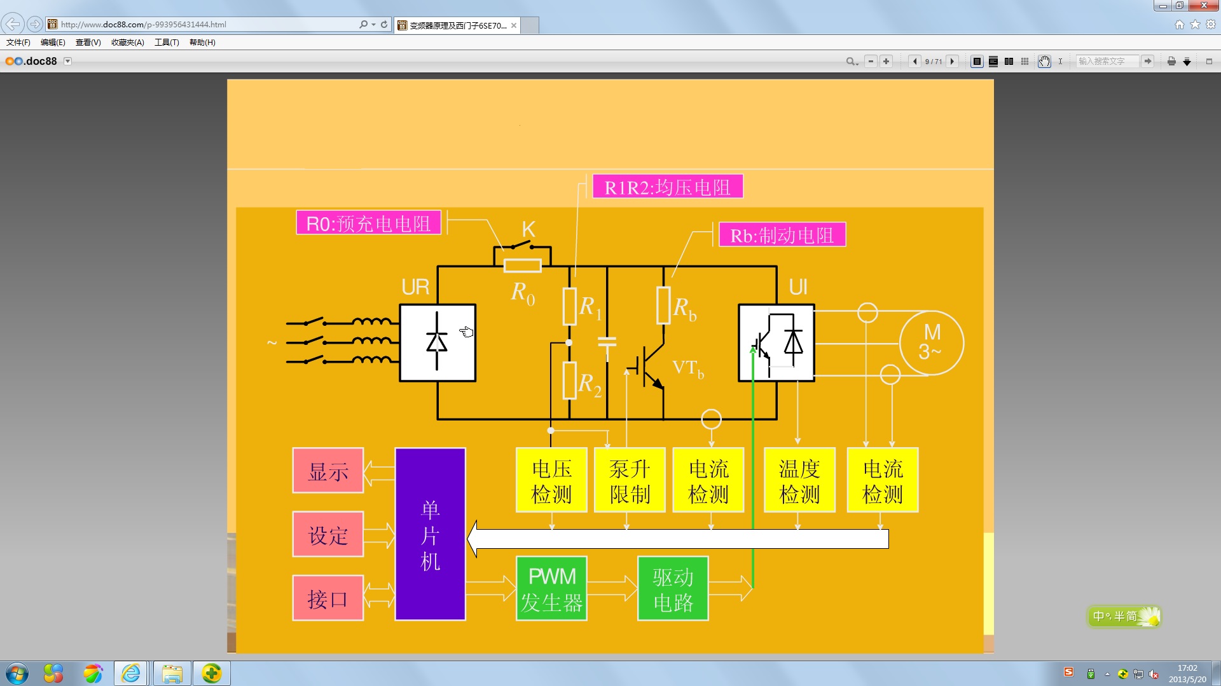Open Internet Explorer from taskbar
The width and height of the screenshot is (1221, 686).
coord(132,673)
